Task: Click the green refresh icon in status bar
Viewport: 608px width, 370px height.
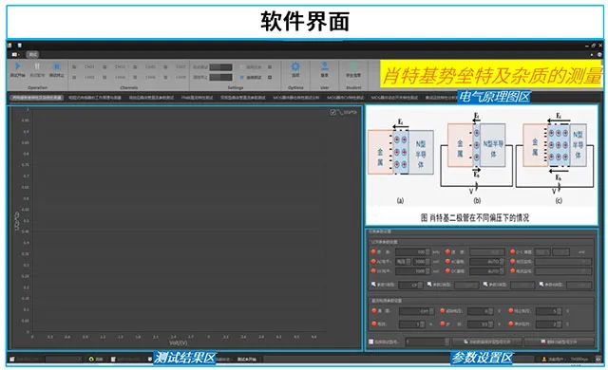Action: pyautogui.click(x=91, y=360)
